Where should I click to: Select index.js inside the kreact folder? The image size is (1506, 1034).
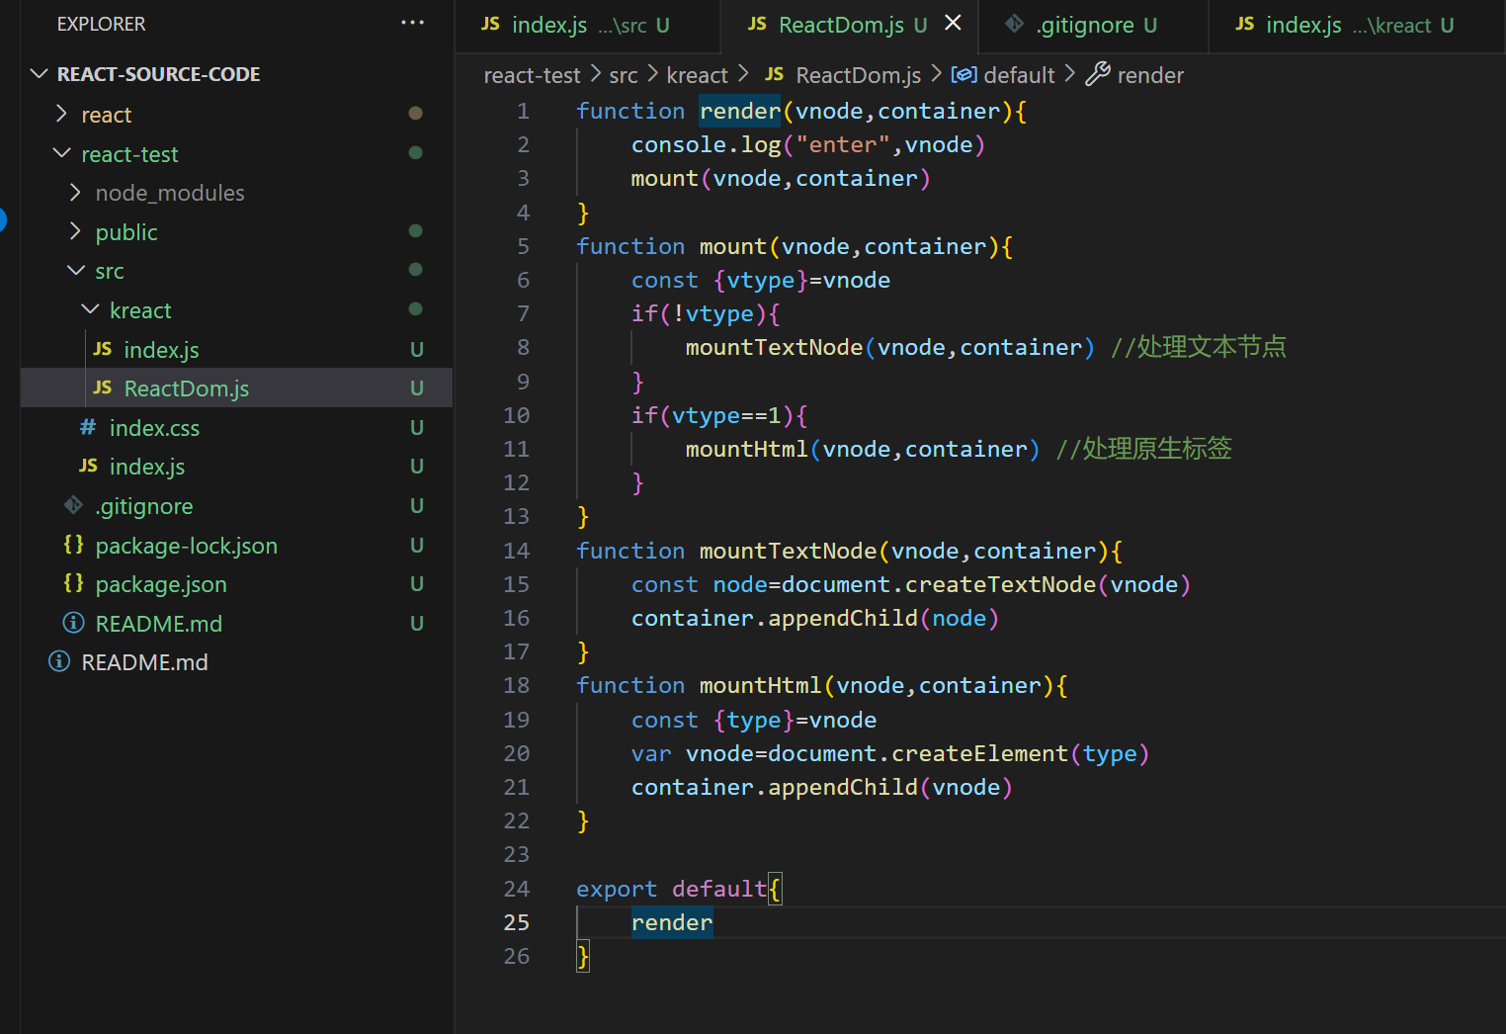(161, 349)
